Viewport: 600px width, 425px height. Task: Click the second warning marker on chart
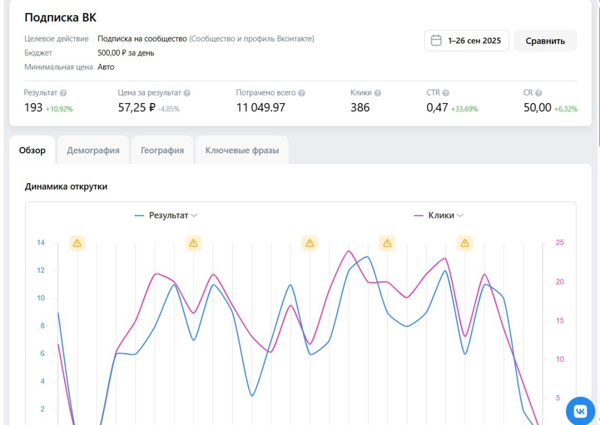[x=193, y=243]
